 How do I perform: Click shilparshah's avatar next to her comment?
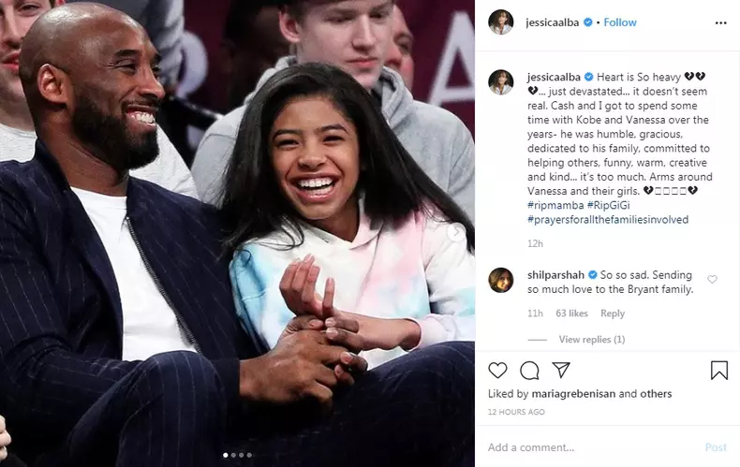[500, 279]
